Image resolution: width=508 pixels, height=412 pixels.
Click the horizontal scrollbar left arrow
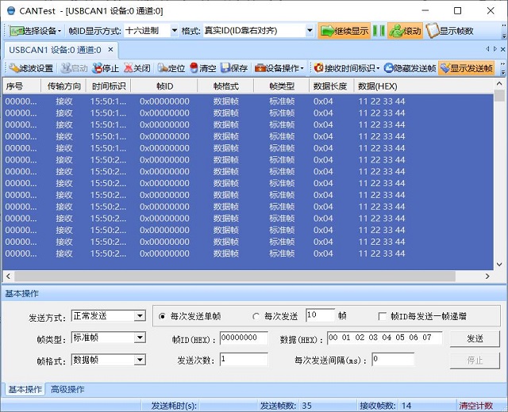9,277
